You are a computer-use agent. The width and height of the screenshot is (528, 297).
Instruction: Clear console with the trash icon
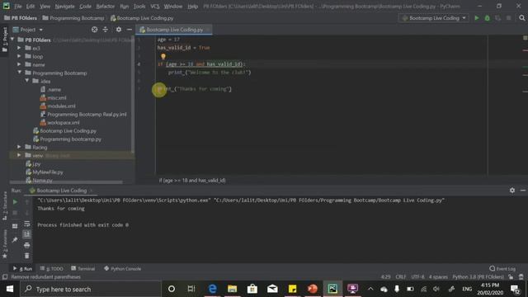click(x=27, y=256)
